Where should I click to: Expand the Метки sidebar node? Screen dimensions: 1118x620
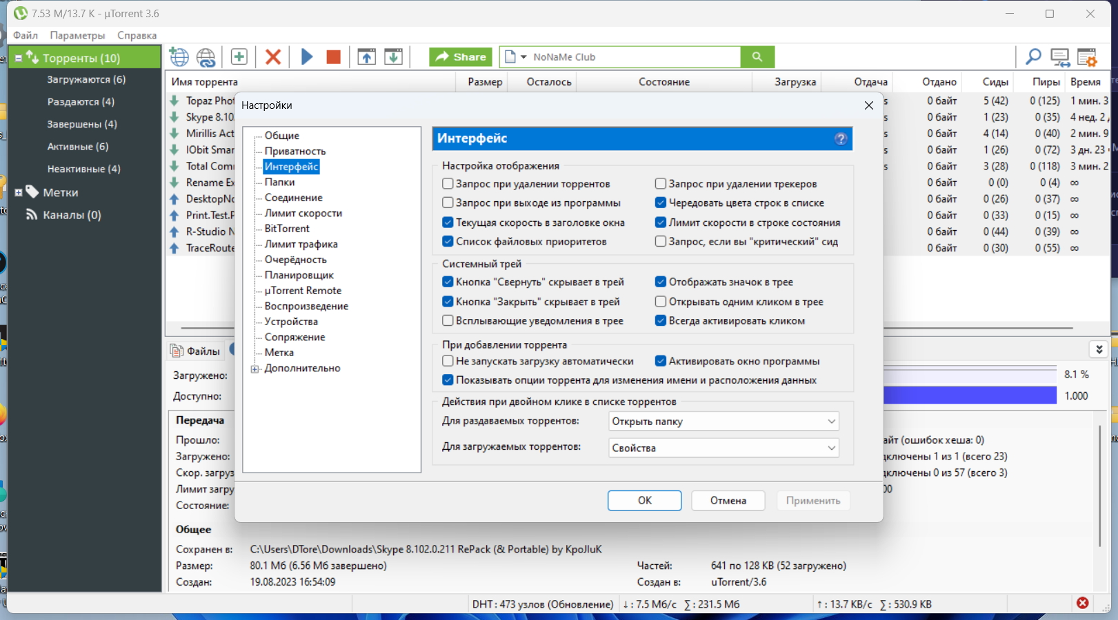[19, 193]
